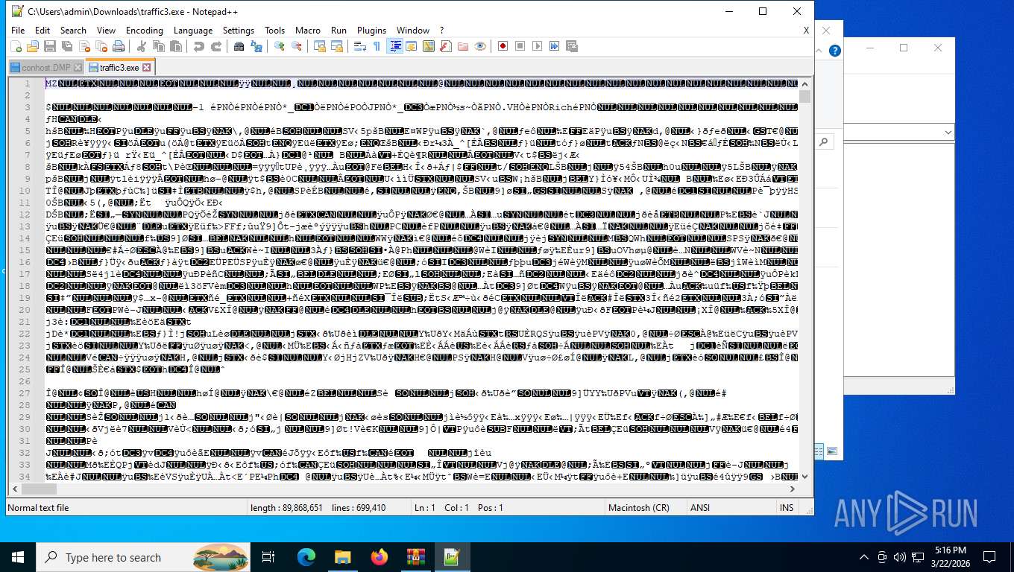Image resolution: width=1014 pixels, height=572 pixels.
Task: Open the Encoding menu
Action: tap(145, 31)
